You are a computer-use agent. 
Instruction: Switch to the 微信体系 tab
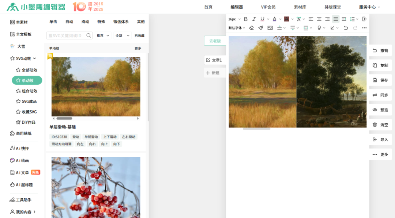point(121,22)
